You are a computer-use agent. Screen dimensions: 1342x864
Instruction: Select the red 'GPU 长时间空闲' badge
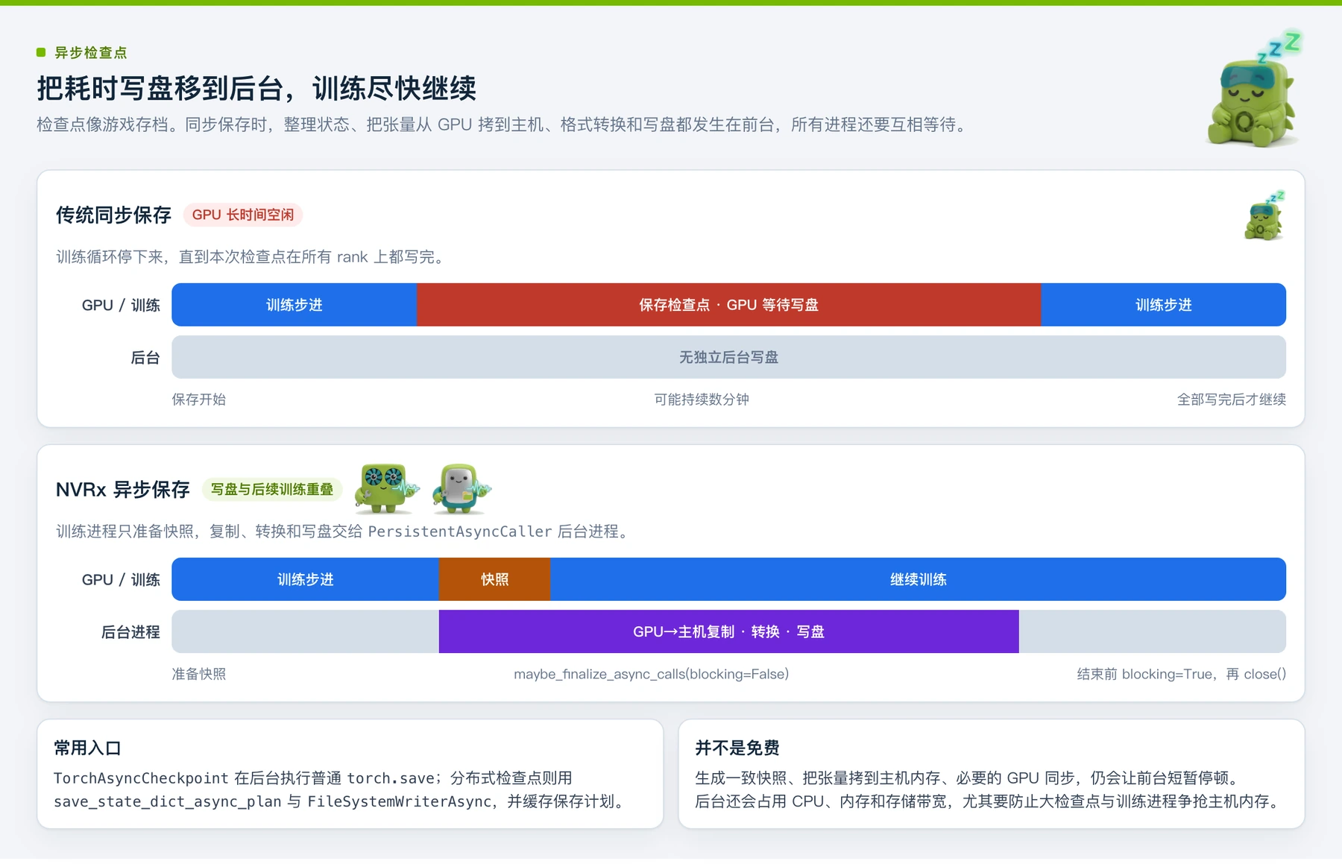point(243,215)
